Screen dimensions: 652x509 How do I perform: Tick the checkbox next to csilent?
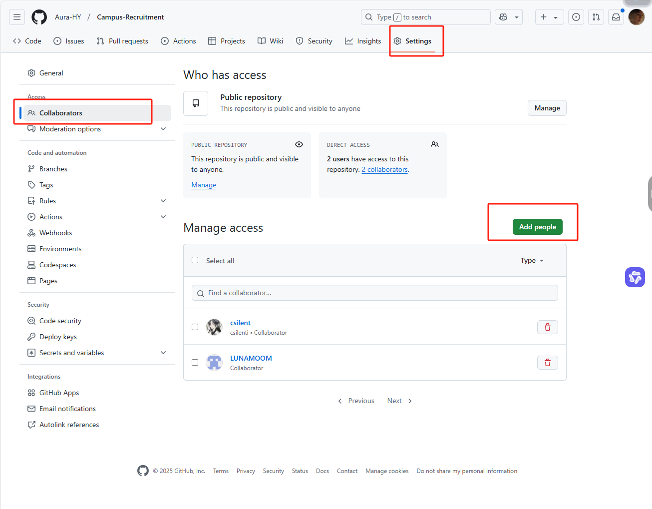click(195, 327)
